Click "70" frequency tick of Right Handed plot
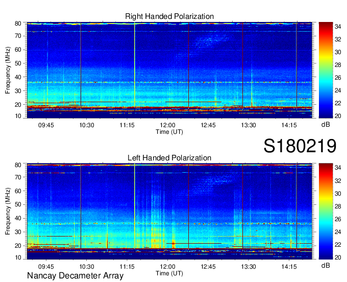 pyautogui.click(x=18, y=36)
